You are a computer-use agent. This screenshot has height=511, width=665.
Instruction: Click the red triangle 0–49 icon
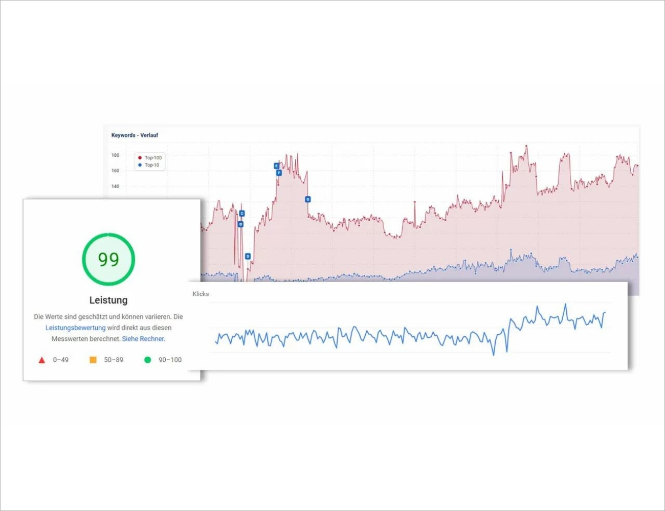coord(42,360)
